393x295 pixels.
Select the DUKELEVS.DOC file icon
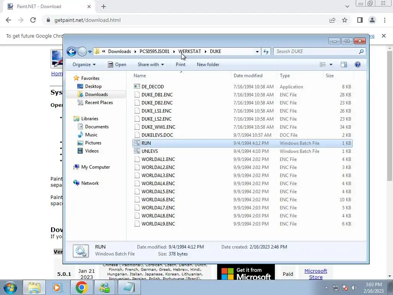[x=137, y=135]
